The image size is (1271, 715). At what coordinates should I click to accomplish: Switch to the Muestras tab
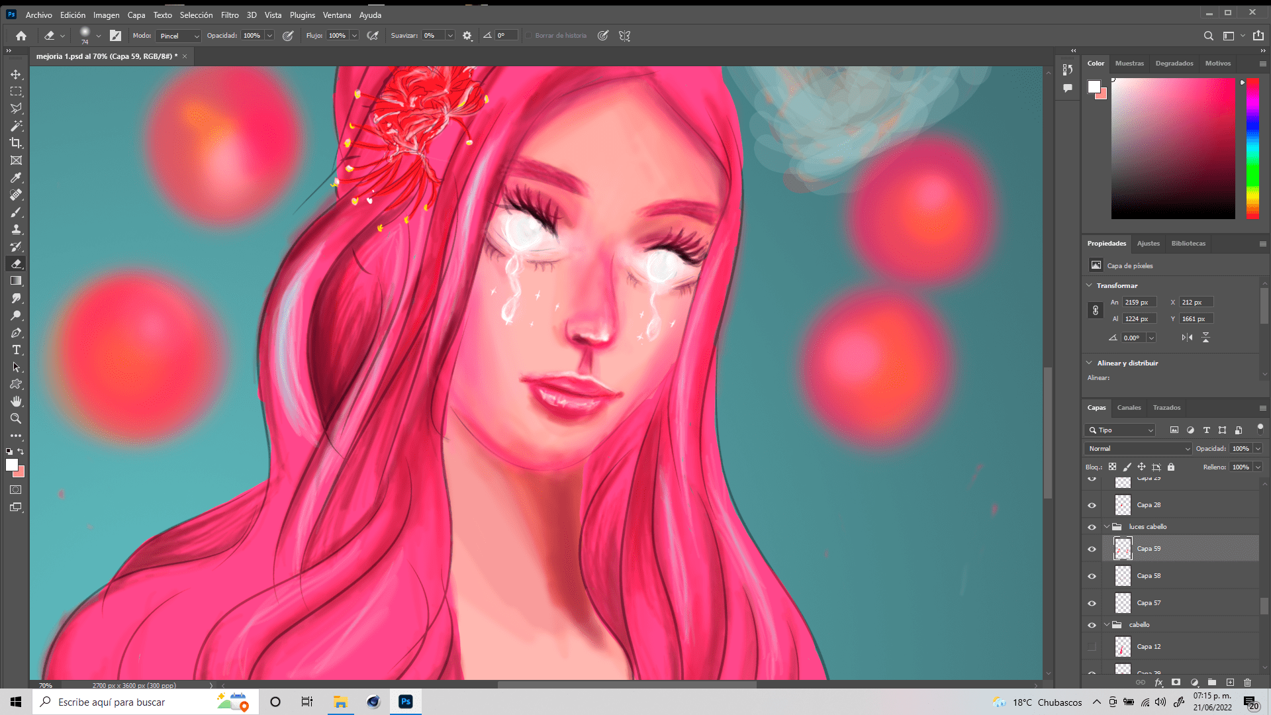(1129, 64)
